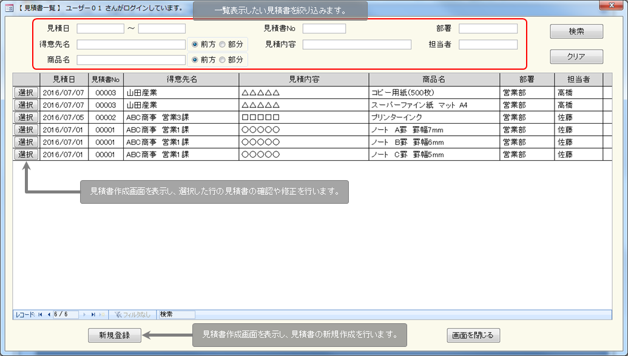Viewport: 628px width, 356px height.
Task: Click the form icon in title bar
Action: (9, 8)
